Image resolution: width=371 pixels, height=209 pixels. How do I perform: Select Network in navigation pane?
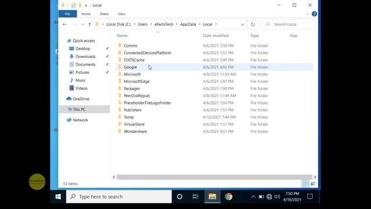(x=80, y=120)
